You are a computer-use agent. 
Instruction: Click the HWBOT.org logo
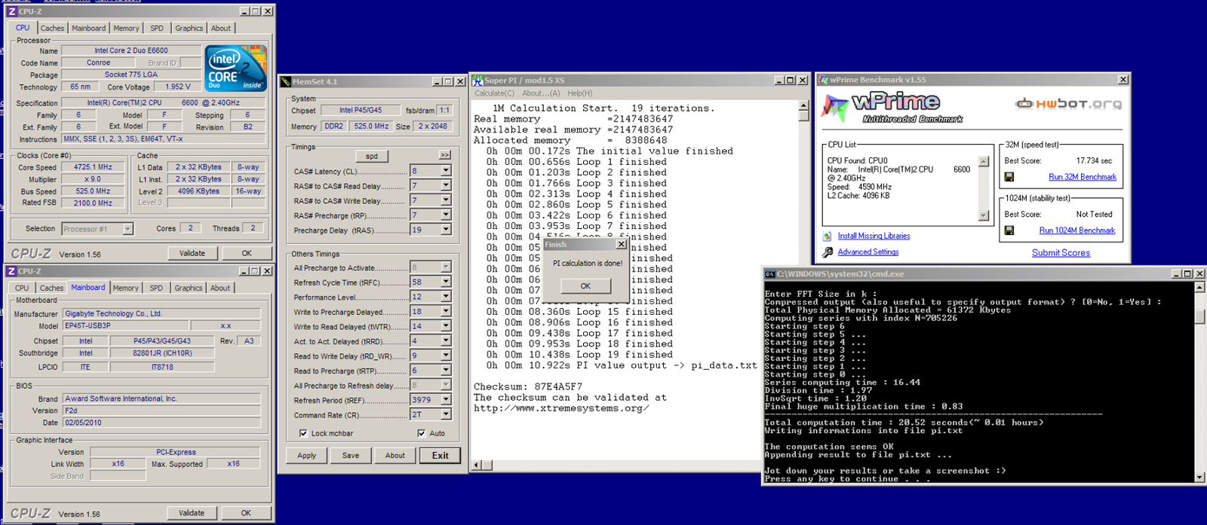(x=1068, y=104)
